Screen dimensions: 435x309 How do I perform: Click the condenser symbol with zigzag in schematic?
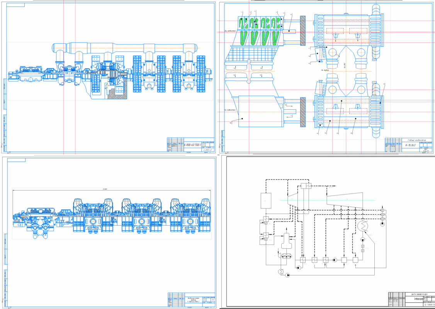pyautogui.click(x=363, y=226)
